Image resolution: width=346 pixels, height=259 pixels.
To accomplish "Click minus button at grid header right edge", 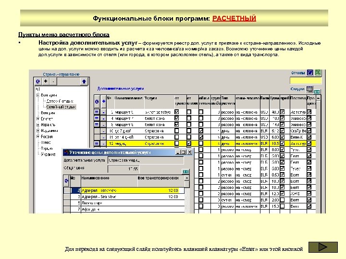I will (319, 98).
